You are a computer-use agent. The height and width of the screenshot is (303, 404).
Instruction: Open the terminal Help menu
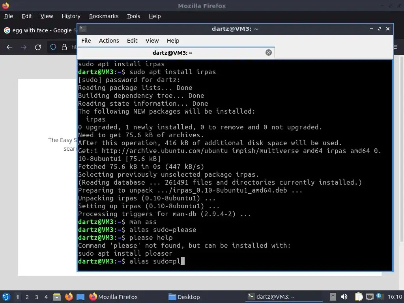pyautogui.click(x=173, y=41)
